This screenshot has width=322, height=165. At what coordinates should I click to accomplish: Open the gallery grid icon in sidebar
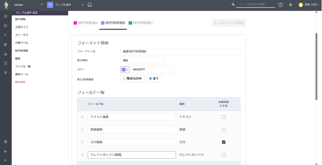click(x=6, y=44)
